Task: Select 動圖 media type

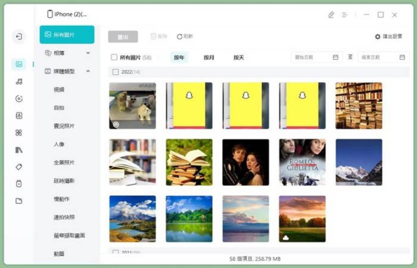Action: point(59,254)
